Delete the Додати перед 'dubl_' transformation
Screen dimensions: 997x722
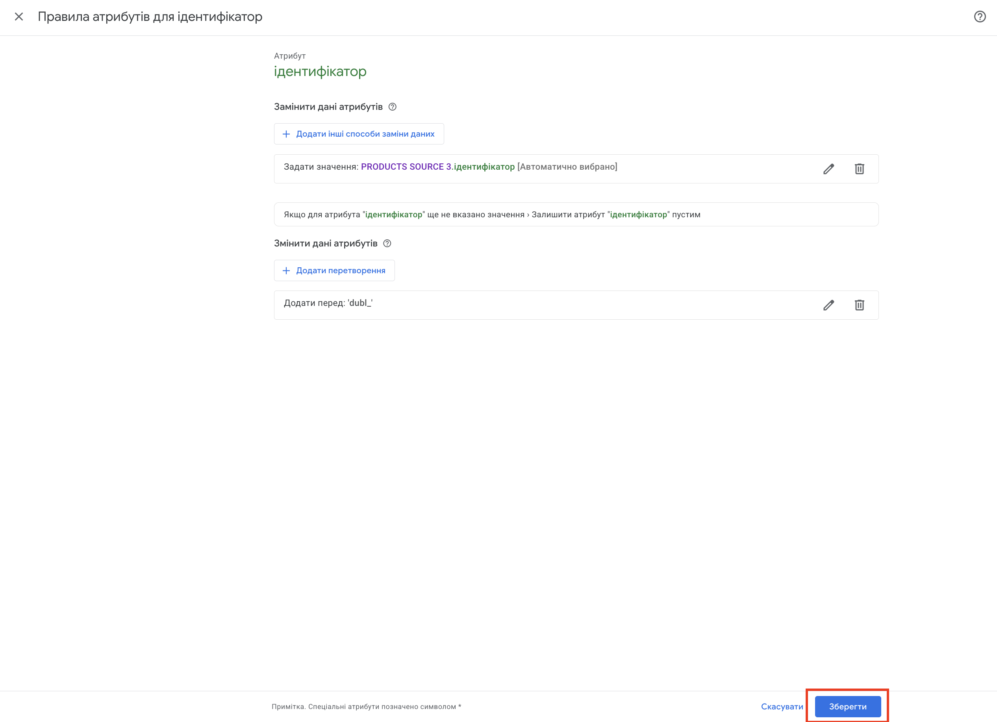point(860,305)
